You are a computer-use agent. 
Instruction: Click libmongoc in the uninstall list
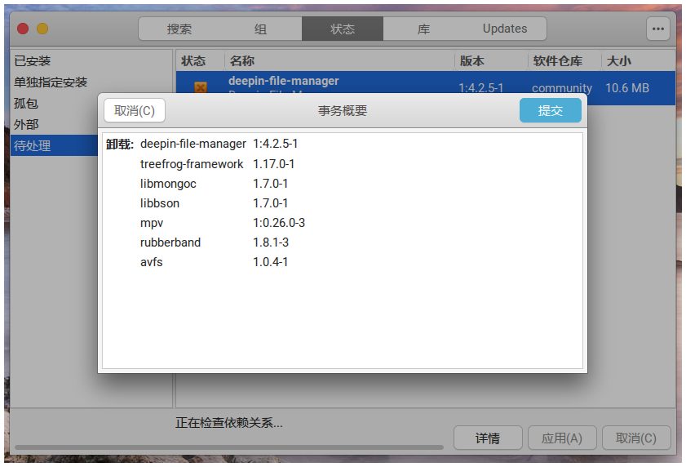(x=168, y=184)
